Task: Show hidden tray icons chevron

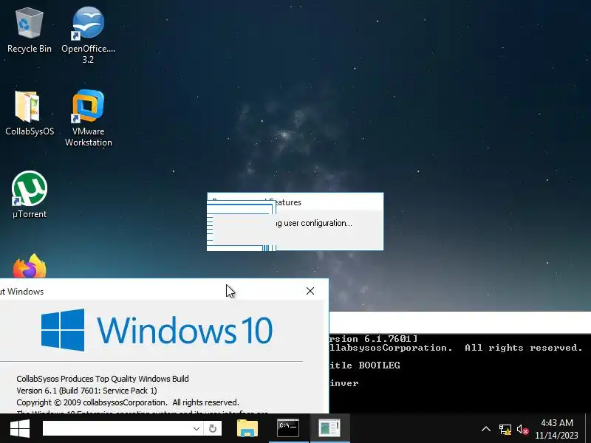Action: pos(486,429)
